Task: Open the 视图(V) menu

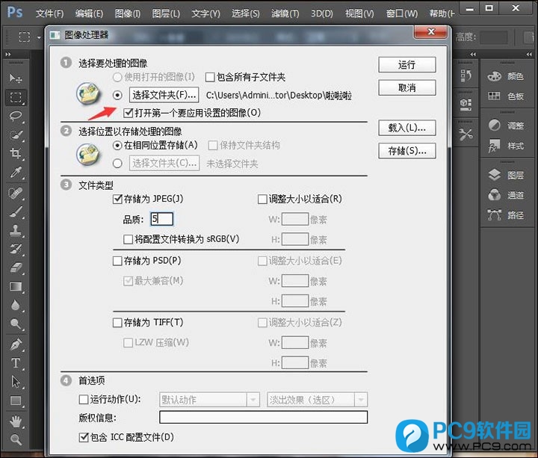Action: pyautogui.click(x=359, y=13)
